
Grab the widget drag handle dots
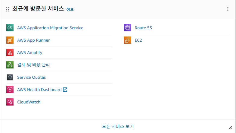tap(8, 9)
